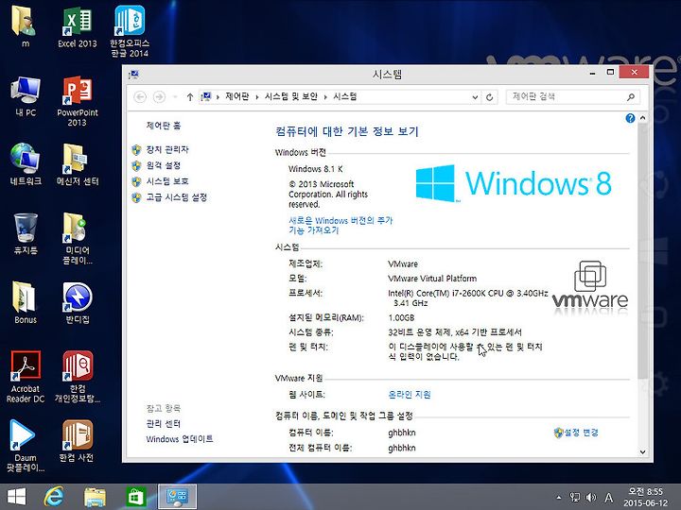Open the recent locations dropdown arrow

coord(175,97)
